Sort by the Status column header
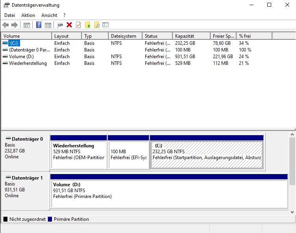This screenshot has height=233, width=296. click(x=157, y=36)
